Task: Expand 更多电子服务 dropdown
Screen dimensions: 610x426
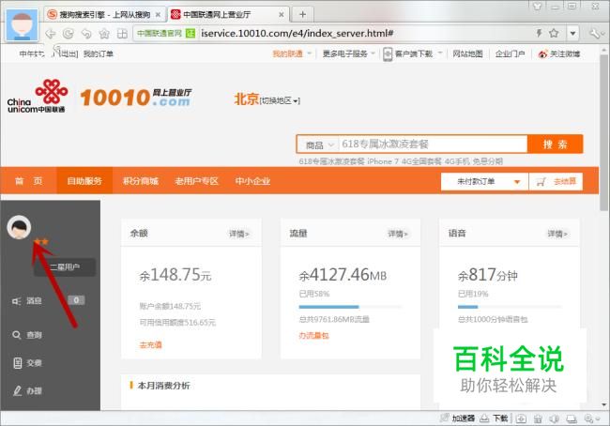Action: [x=349, y=53]
